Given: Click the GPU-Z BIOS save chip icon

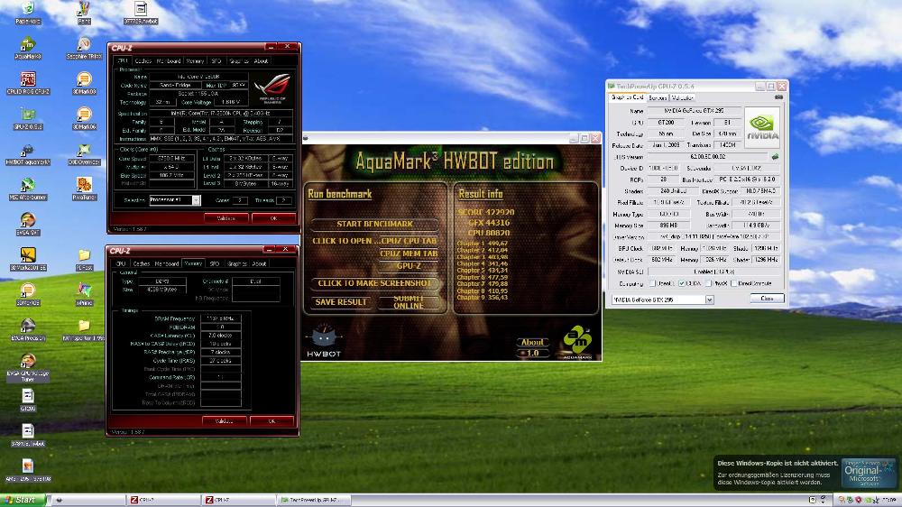Looking at the screenshot, I should coord(775,157).
